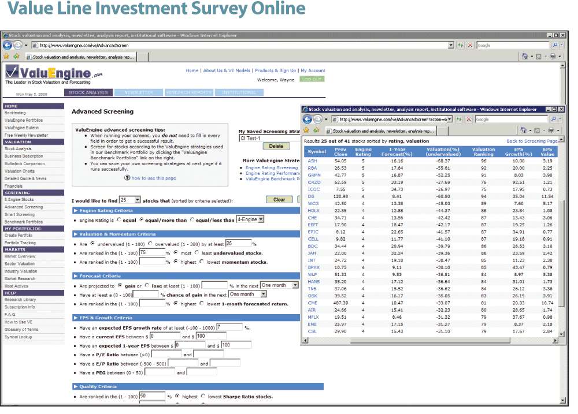Click the red Stop icon in the results popup window
Viewport: 578px width, 414px height.
coord(469,120)
